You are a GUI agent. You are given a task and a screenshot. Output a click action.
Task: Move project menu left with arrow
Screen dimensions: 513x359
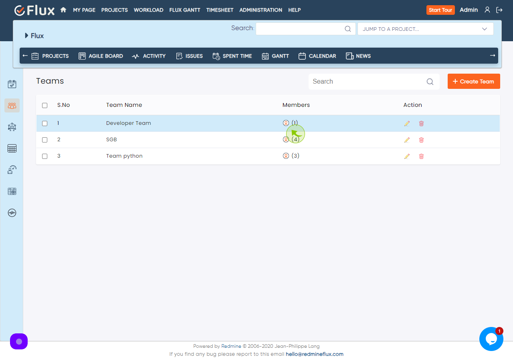pos(25,56)
